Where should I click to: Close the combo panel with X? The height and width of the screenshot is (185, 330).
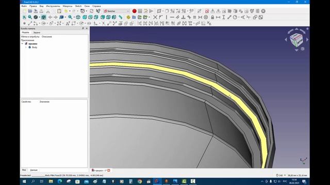87,28
